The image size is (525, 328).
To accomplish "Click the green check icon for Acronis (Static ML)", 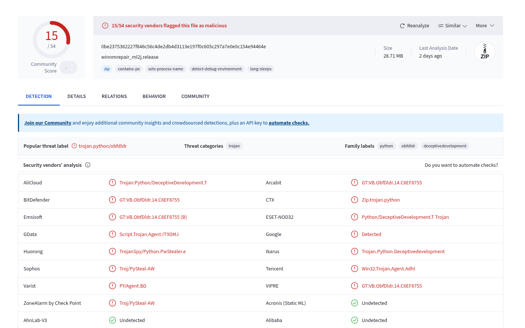I will [355, 303].
